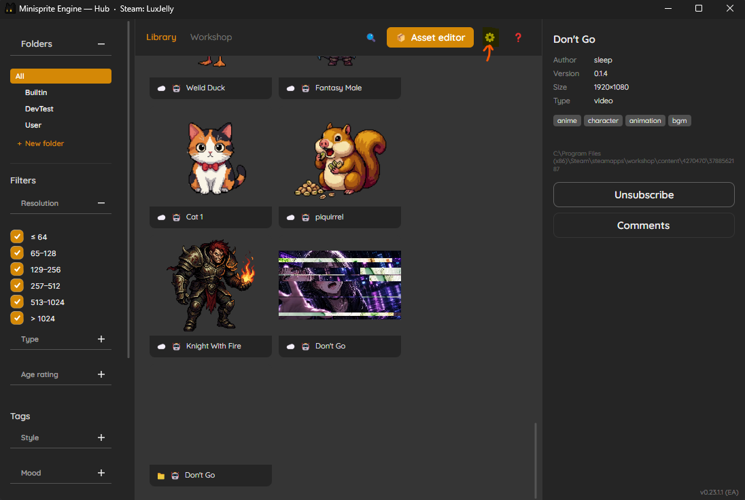The image size is (745, 500).
Task: Switch to the Library tab
Action: [x=161, y=37]
